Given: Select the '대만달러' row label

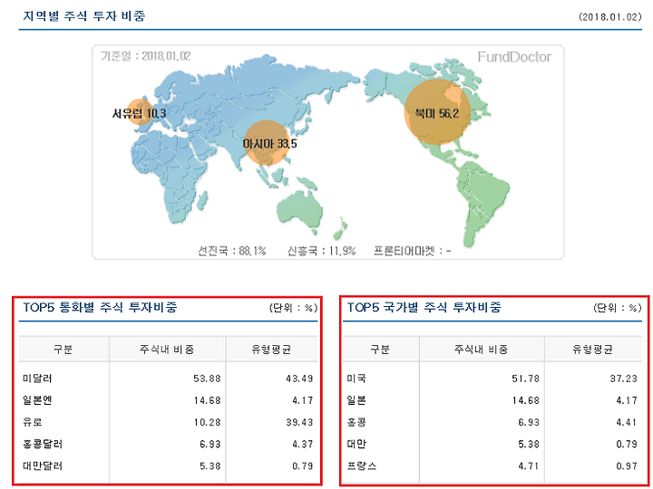Looking at the screenshot, I should click(x=43, y=465).
